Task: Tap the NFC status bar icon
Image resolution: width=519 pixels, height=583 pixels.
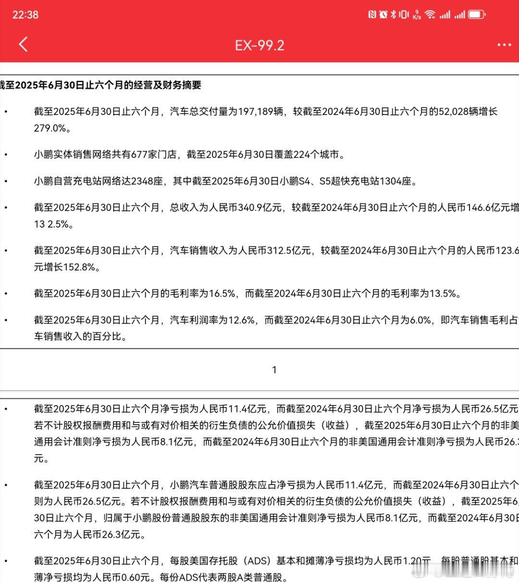Action: click(x=372, y=14)
